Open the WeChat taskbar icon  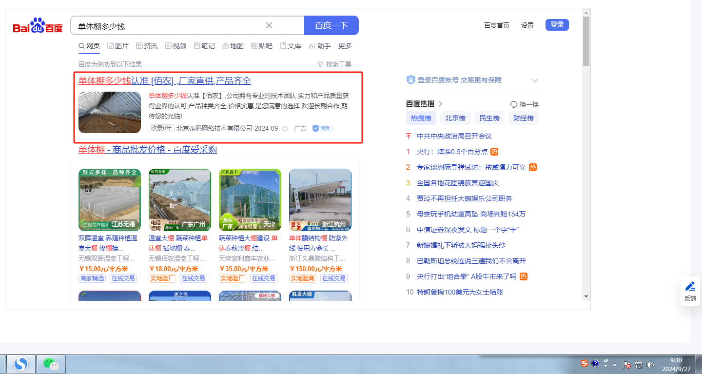[51, 364]
